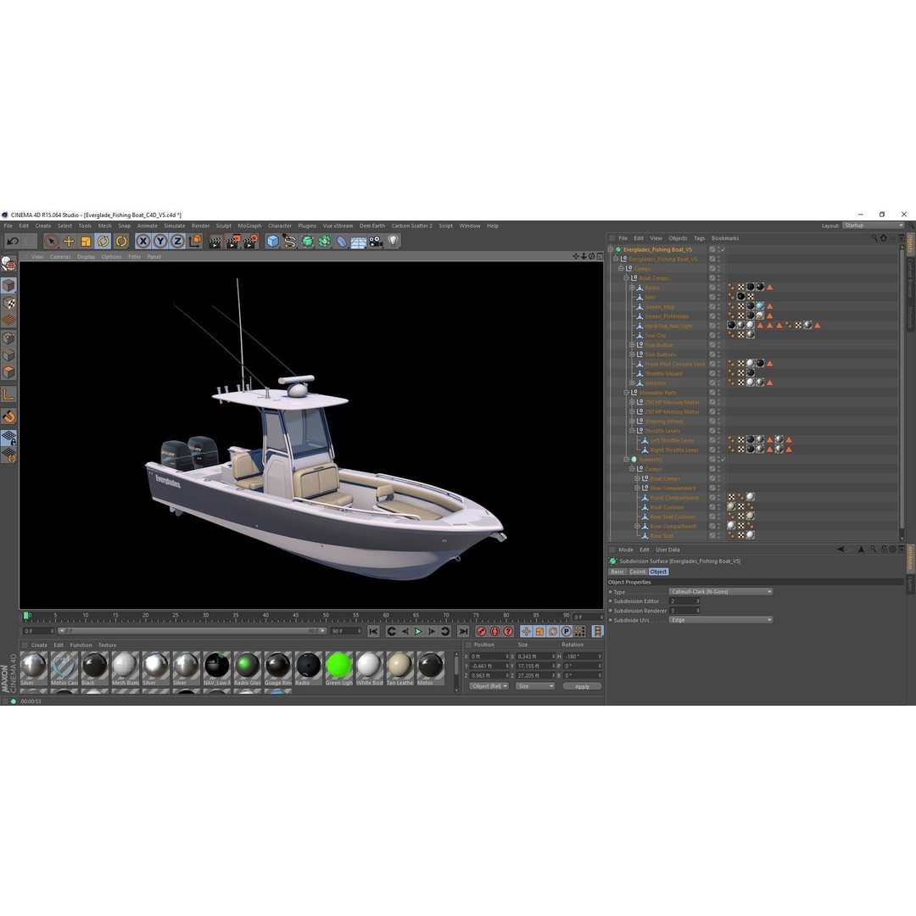The width and height of the screenshot is (916, 916).
Task: Open the Layout Startup dropdown
Action: 873,226
